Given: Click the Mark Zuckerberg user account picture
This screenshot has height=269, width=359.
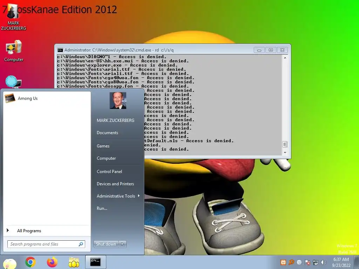Looking at the screenshot, I should click(x=118, y=101).
